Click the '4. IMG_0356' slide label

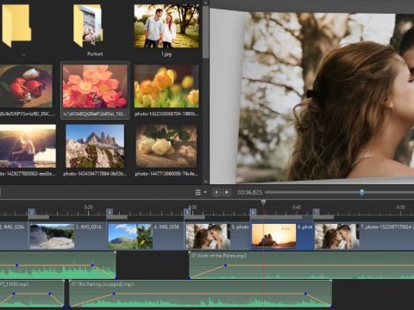(166, 227)
